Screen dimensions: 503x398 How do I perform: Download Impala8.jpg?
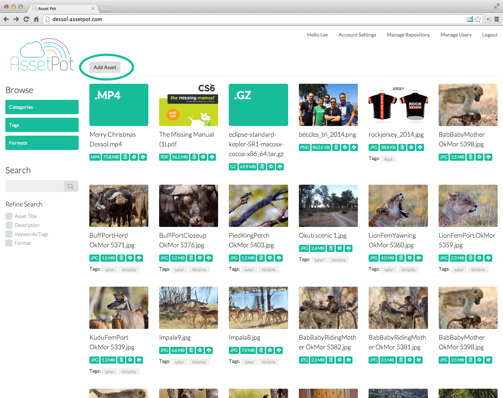[279, 350]
